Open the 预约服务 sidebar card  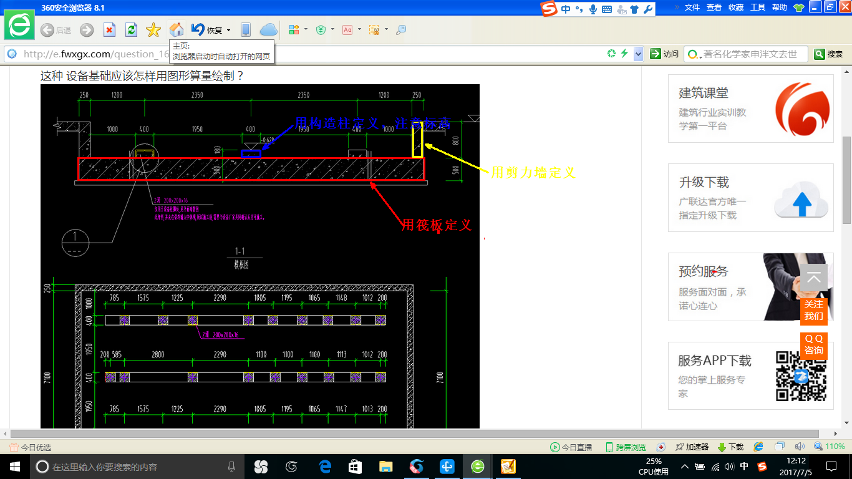pos(751,287)
